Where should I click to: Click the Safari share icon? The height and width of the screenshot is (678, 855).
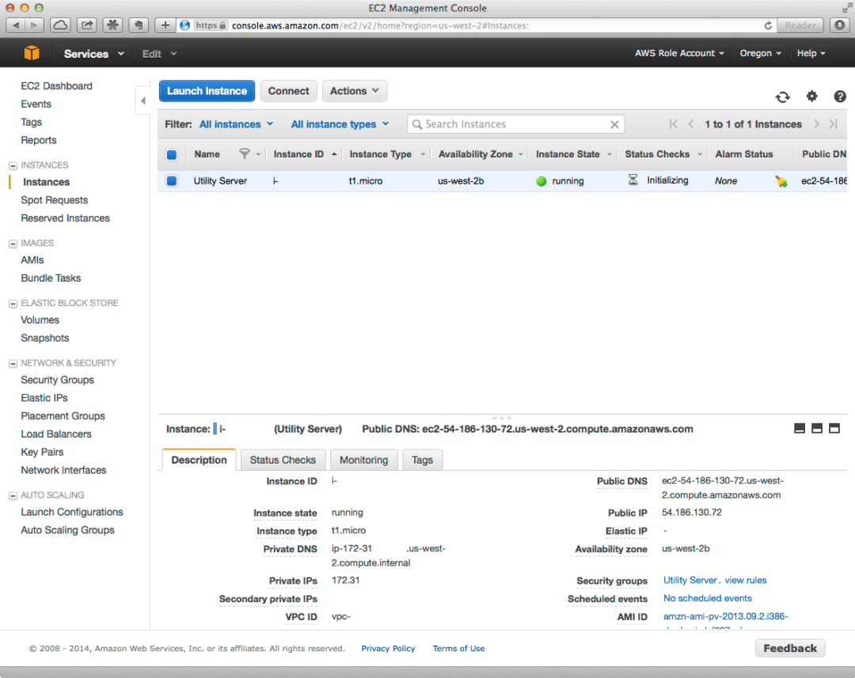[87, 25]
